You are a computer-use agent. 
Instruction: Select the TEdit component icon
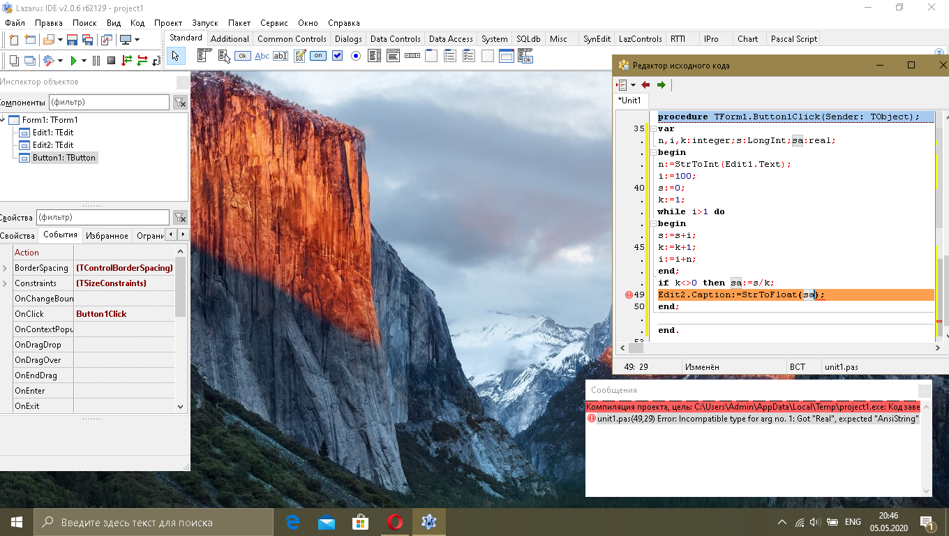tap(281, 56)
